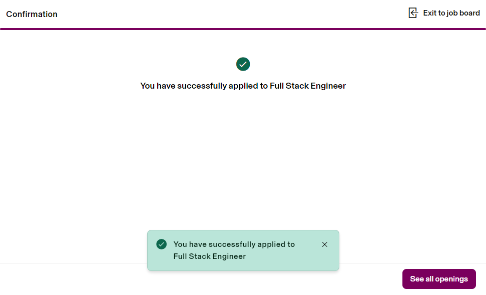The width and height of the screenshot is (486, 295).
Task: Click the centered successfully applied headline
Action: coord(243,86)
